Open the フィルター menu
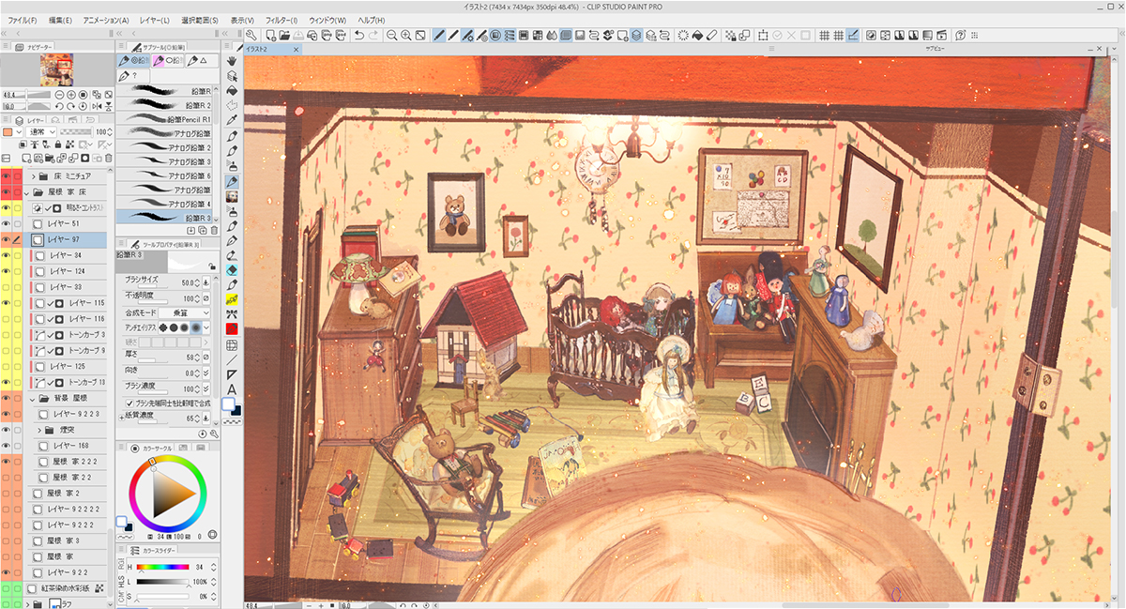1126x609 pixels. (x=281, y=20)
